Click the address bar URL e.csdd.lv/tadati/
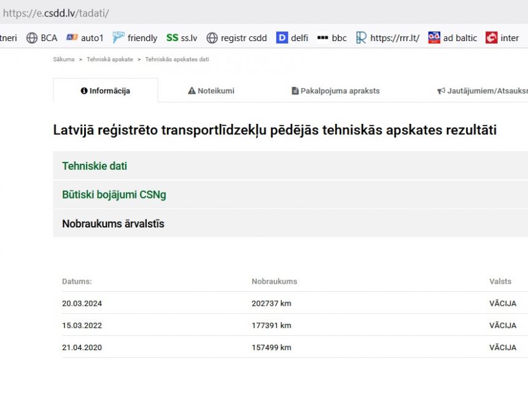The width and height of the screenshot is (528, 396). pos(56,13)
